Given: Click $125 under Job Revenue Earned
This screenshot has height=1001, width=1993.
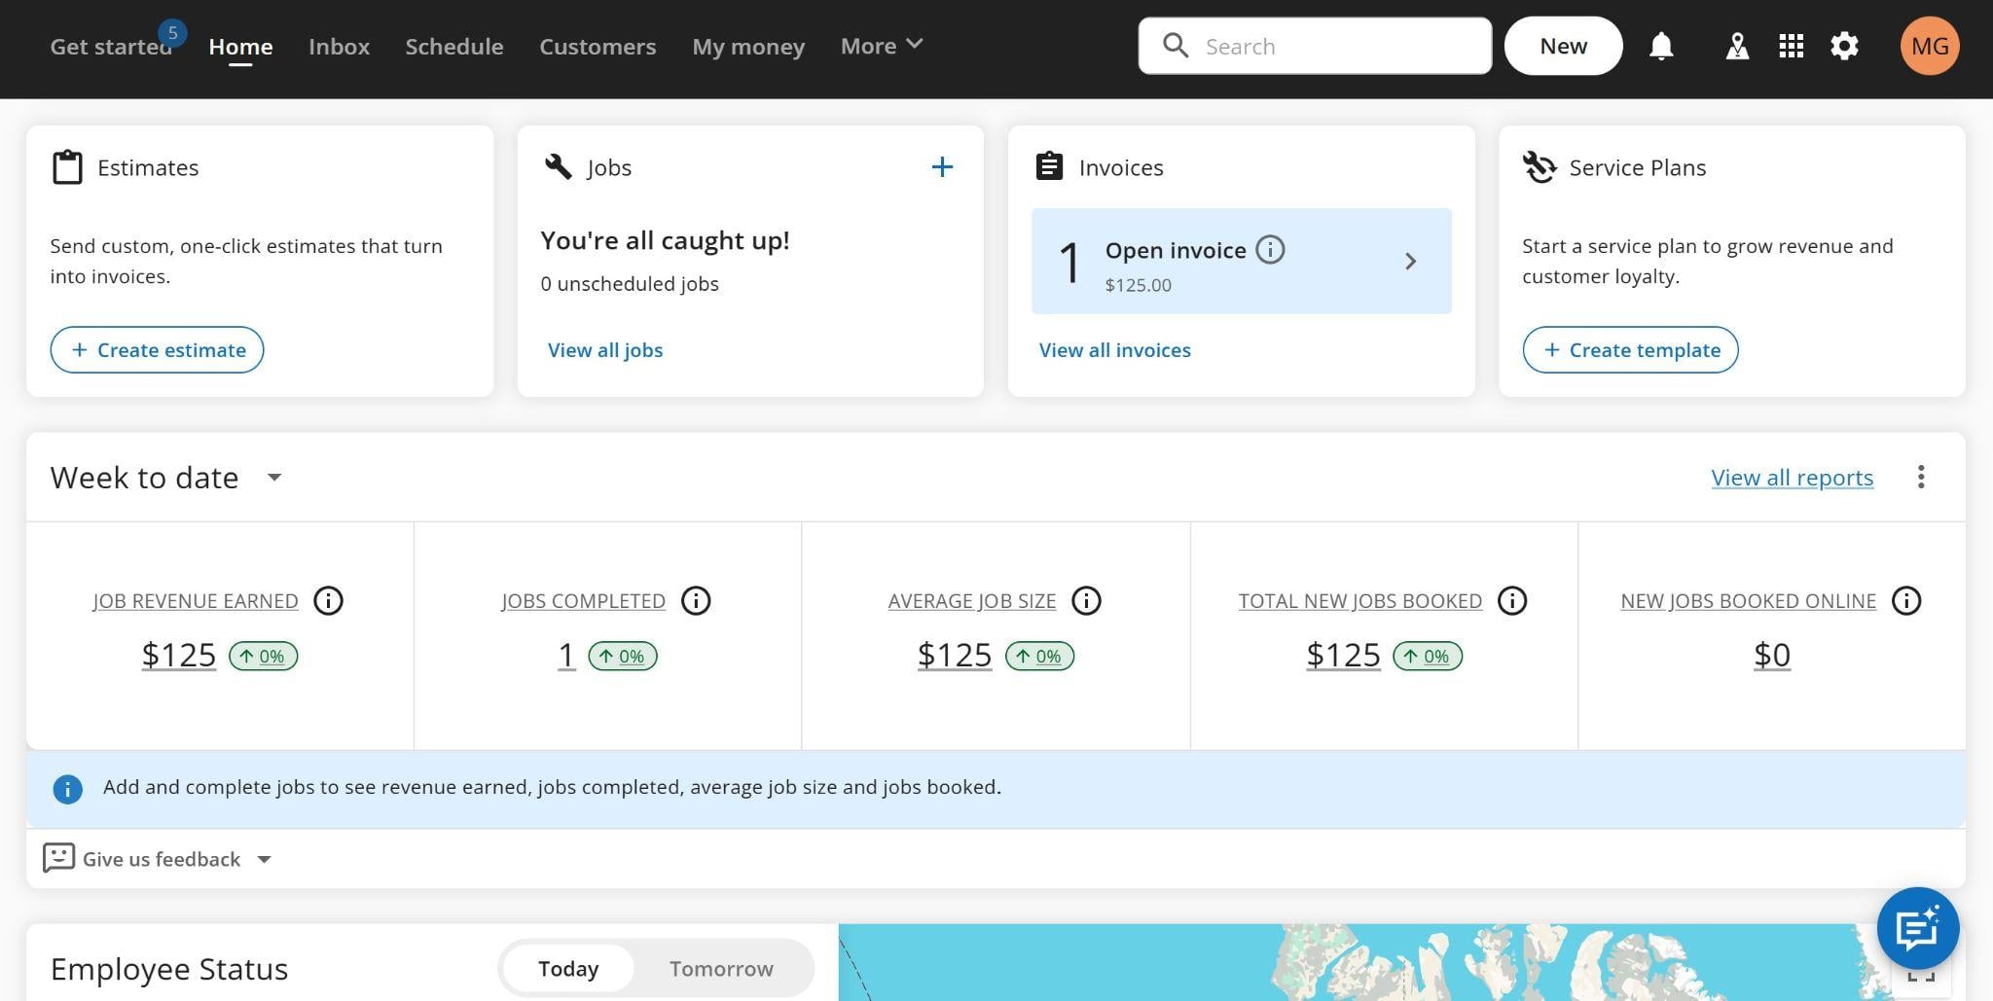Looking at the screenshot, I should point(179,656).
